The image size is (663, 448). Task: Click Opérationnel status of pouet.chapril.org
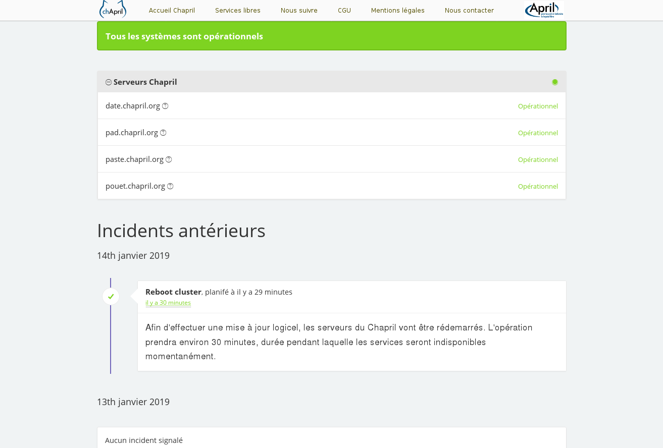pos(538,187)
